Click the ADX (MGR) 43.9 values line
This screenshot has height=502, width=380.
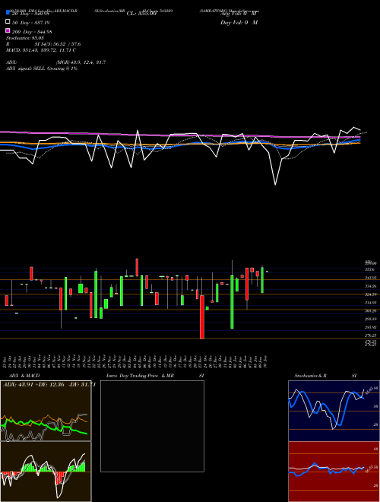click(x=56, y=62)
